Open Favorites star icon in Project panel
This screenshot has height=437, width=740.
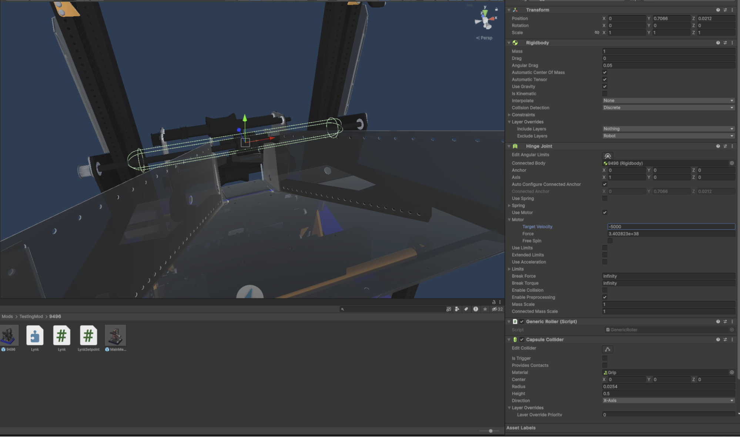(x=485, y=309)
